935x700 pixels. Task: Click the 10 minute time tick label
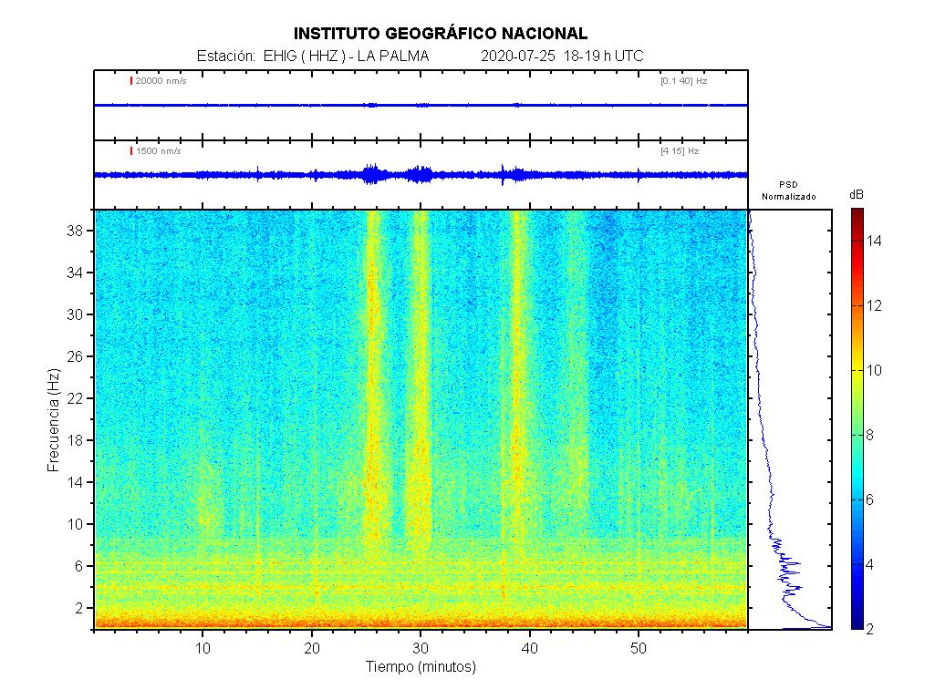203,648
